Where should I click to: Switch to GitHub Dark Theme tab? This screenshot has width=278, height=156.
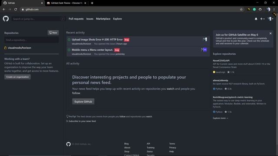(66, 3)
